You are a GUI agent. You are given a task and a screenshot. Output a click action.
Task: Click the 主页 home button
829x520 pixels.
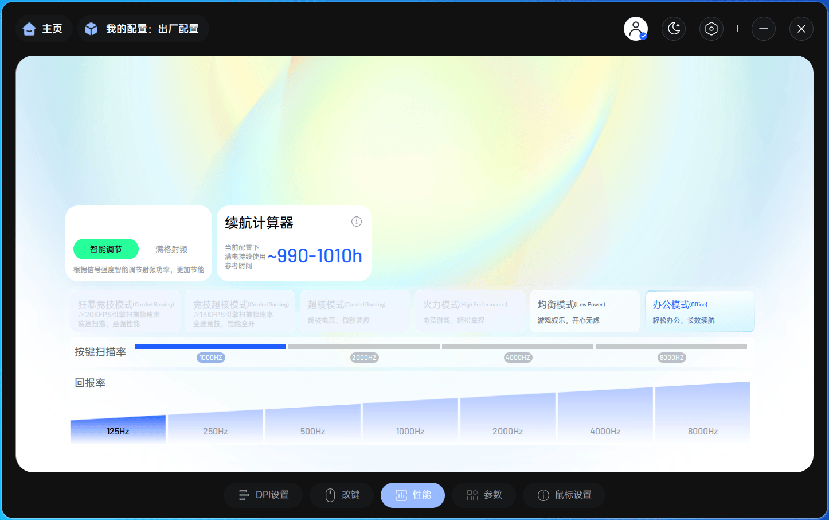click(44, 28)
